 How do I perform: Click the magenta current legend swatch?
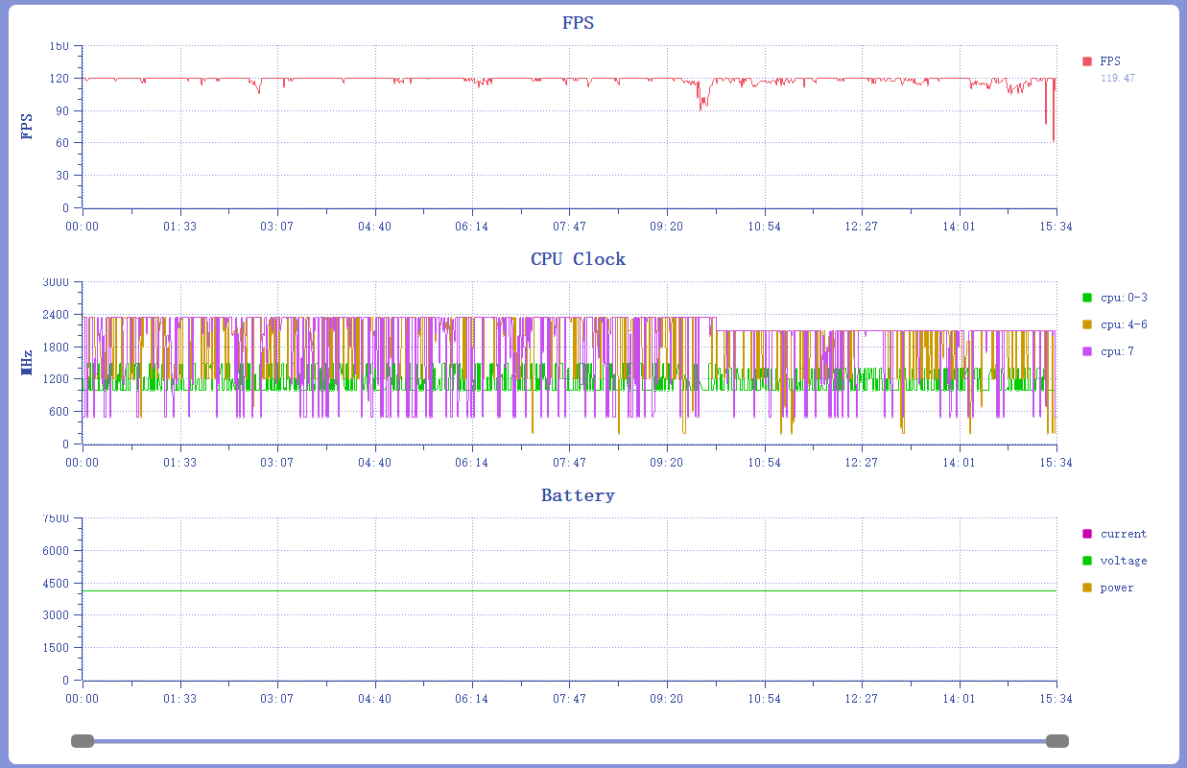(1087, 534)
